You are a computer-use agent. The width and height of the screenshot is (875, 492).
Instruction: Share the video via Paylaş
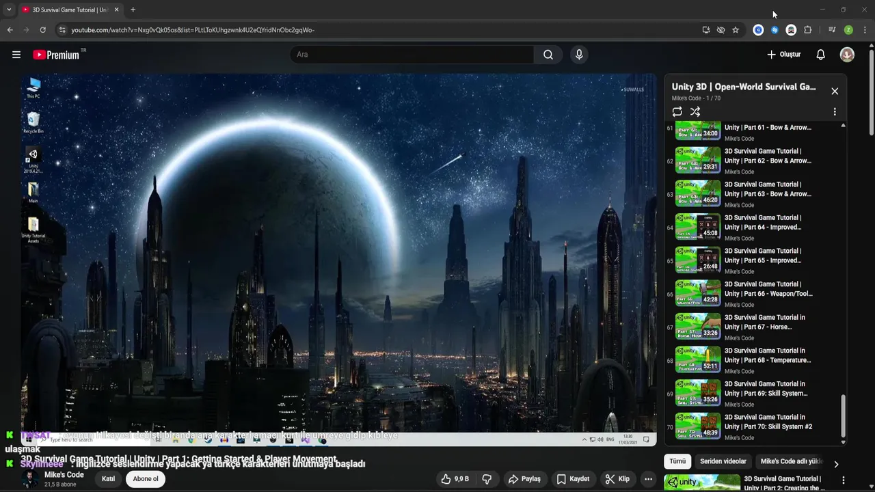click(524, 479)
